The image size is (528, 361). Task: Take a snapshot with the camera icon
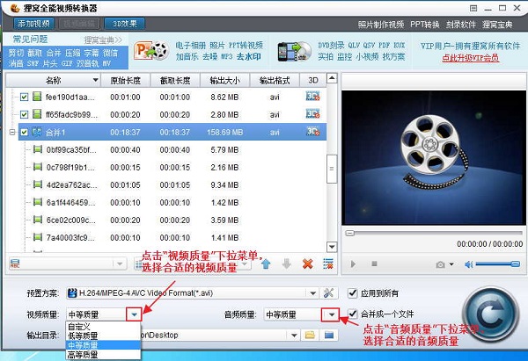[441, 264]
